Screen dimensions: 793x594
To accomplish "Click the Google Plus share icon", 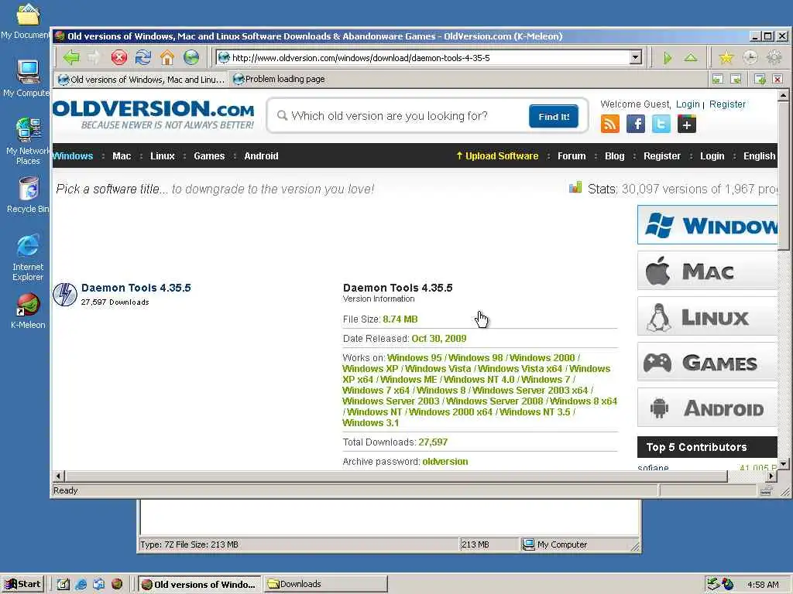I will (x=687, y=124).
